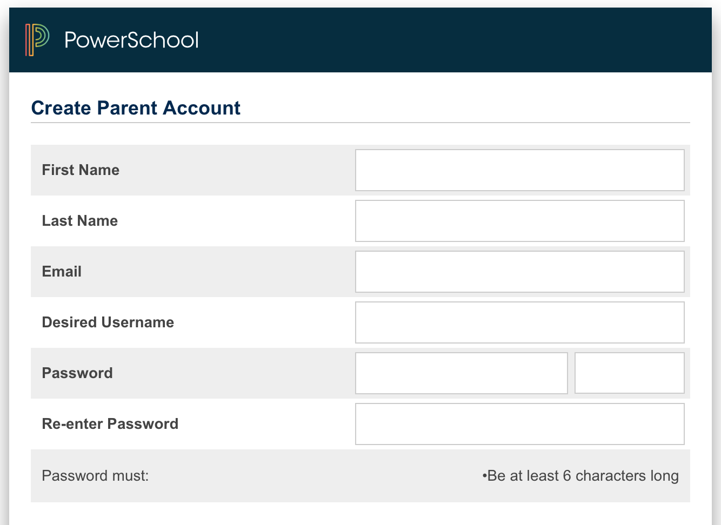Activate the Desired Username field
Screen dimensions: 721x525
click(519, 322)
